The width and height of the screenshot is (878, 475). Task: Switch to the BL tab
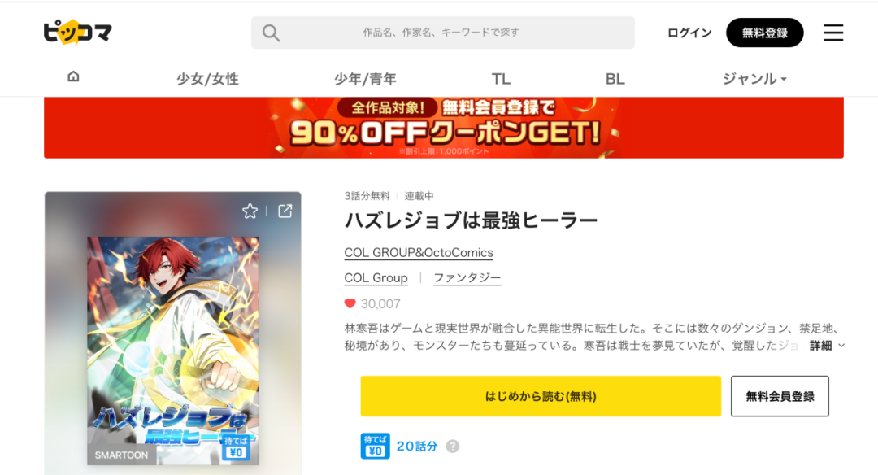point(615,79)
